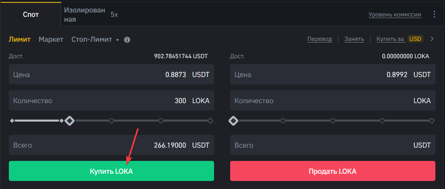
Task: Click the Stop-Limit info icon
Action: click(x=127, y=40)
